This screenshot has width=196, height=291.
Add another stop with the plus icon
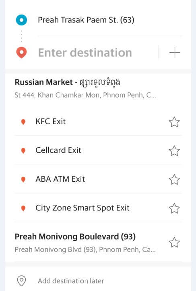pos(175,52)
